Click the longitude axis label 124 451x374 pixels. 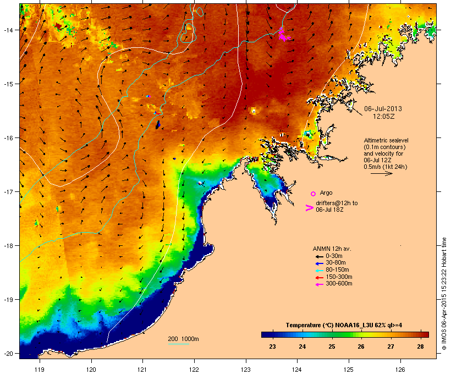click(297, 370)
